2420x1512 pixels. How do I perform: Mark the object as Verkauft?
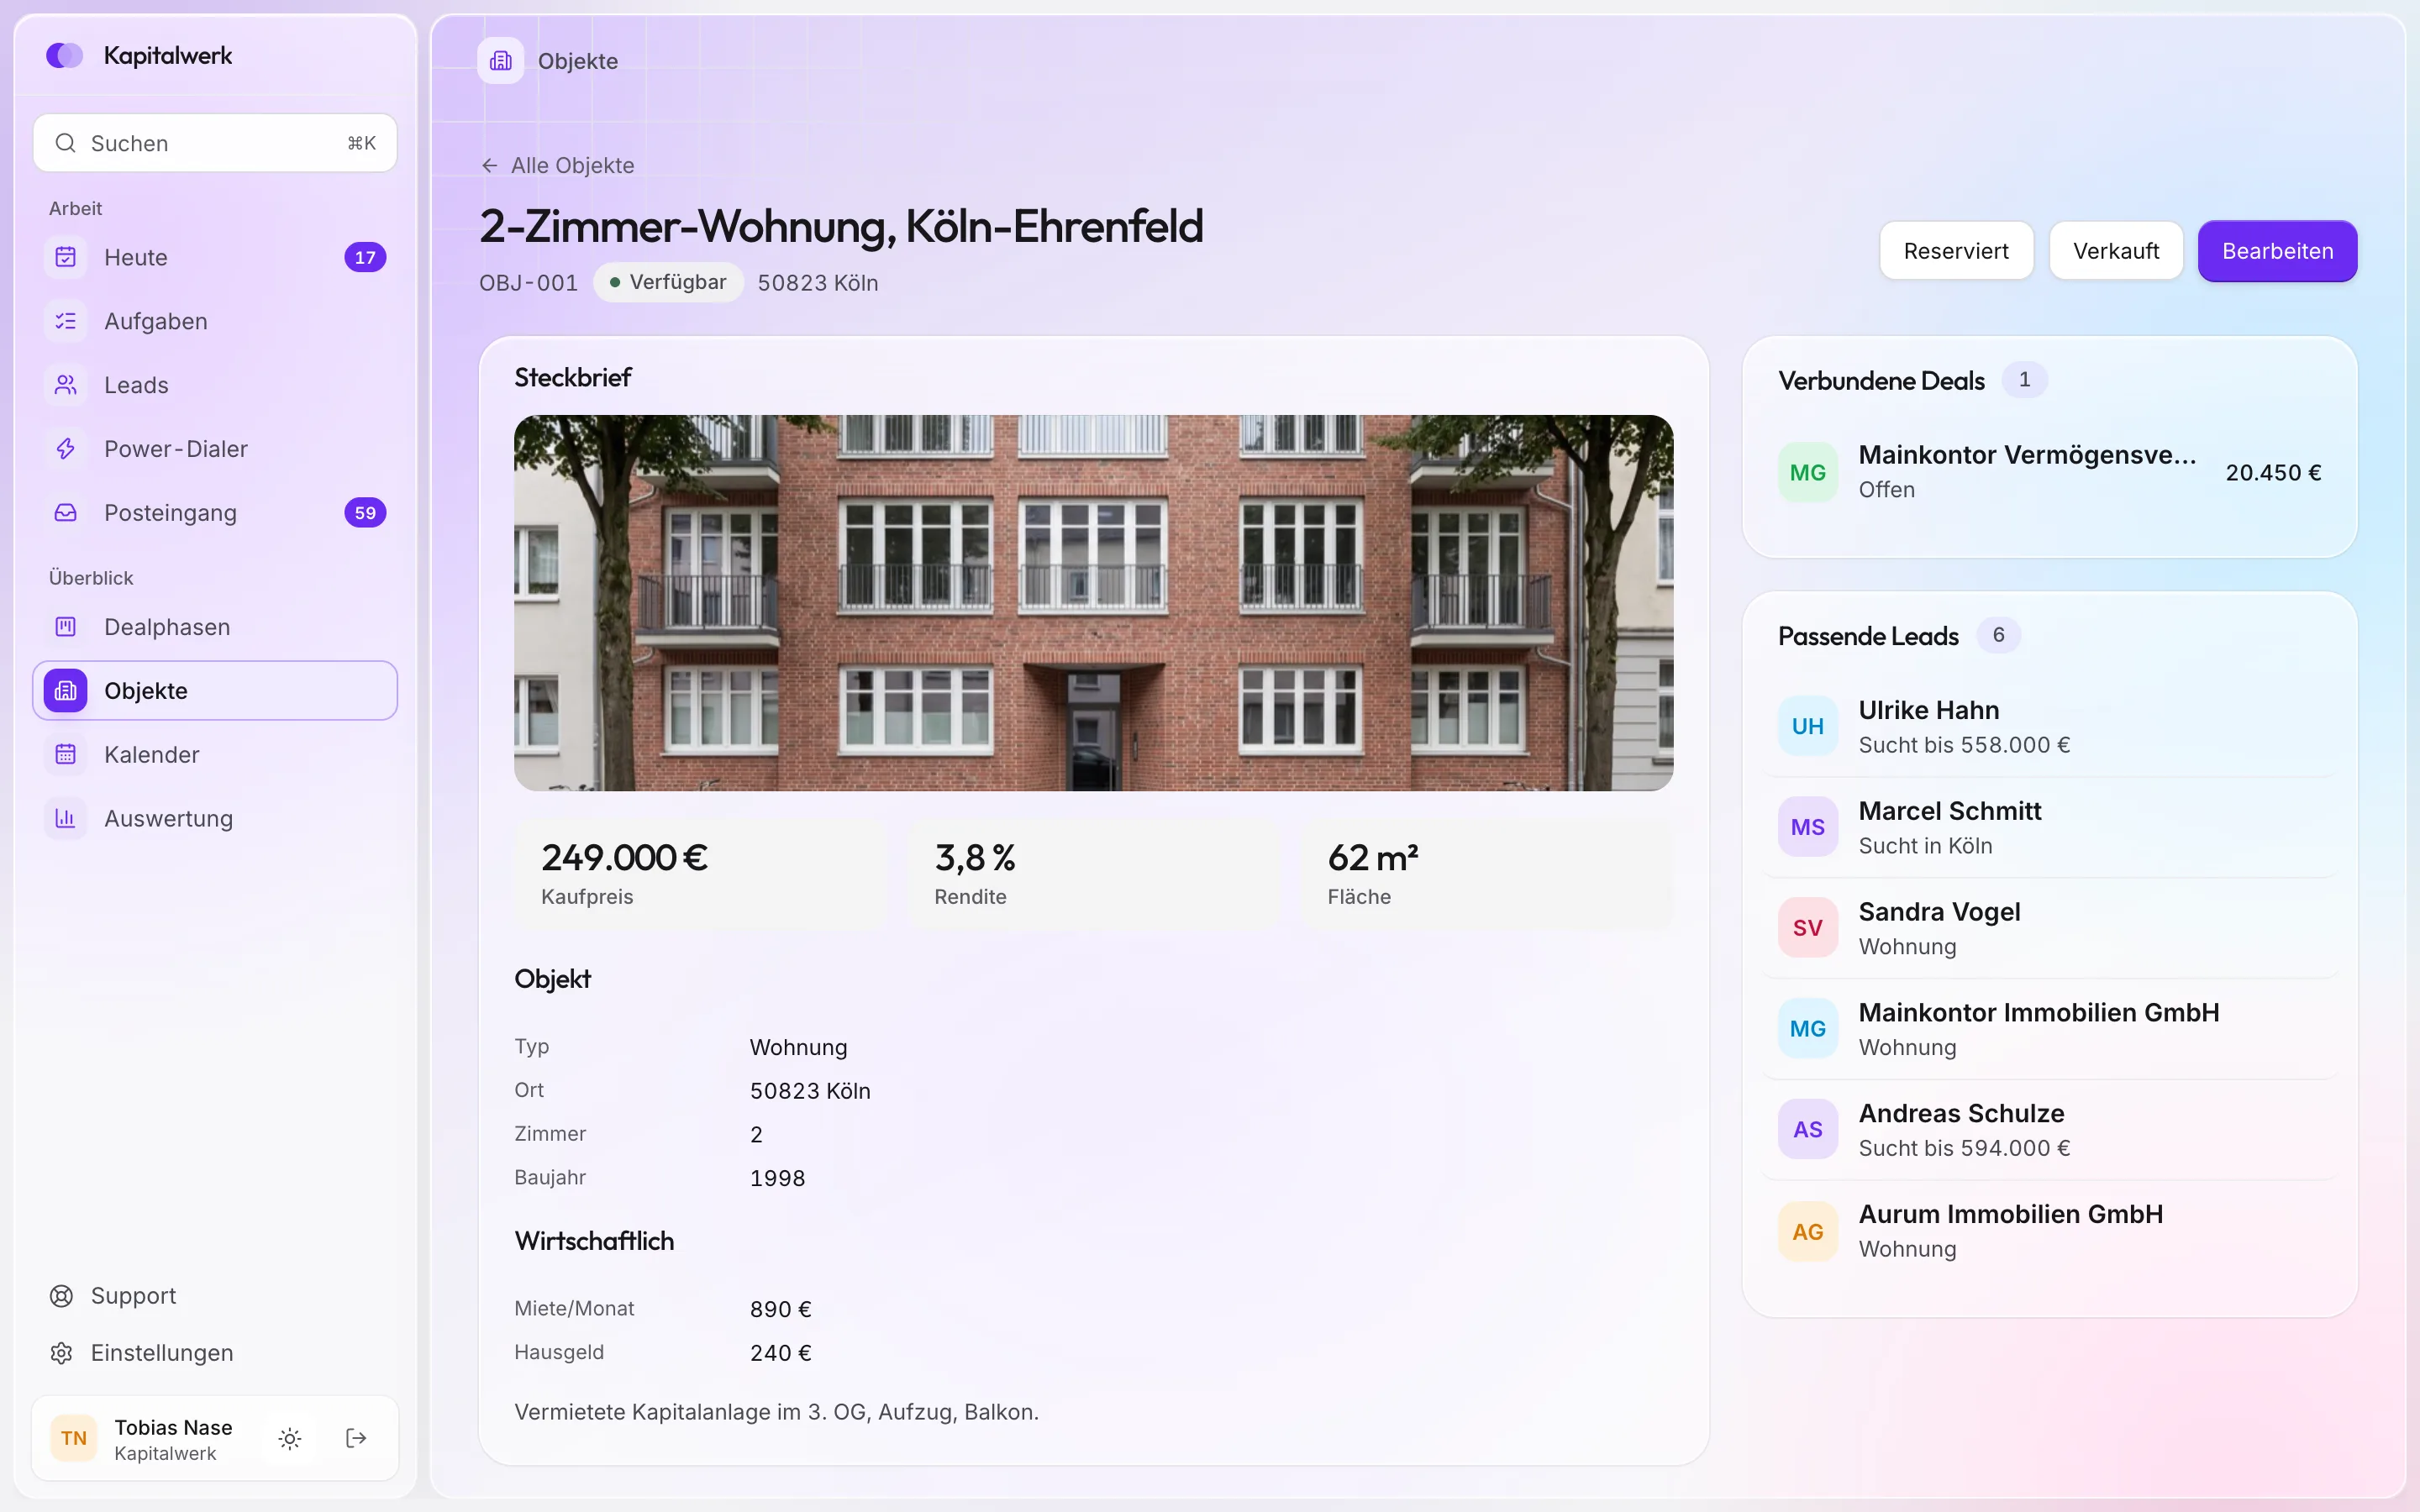tap(2116, 251)
